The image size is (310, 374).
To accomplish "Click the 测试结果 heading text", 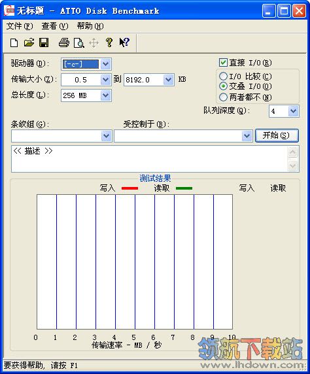I will [155, 178].
